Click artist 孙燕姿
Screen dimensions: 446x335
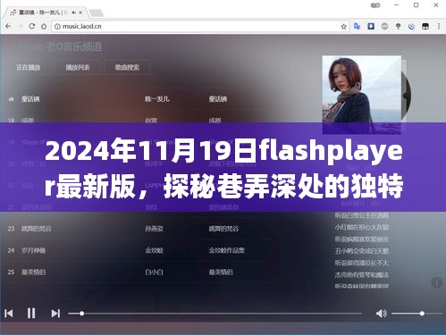pos(154,229)
